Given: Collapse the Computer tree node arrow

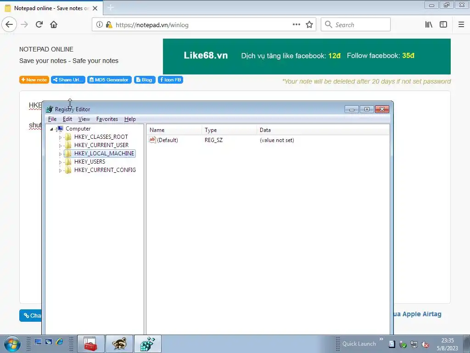Looking at the screenshot, I should tap(51, 129).
